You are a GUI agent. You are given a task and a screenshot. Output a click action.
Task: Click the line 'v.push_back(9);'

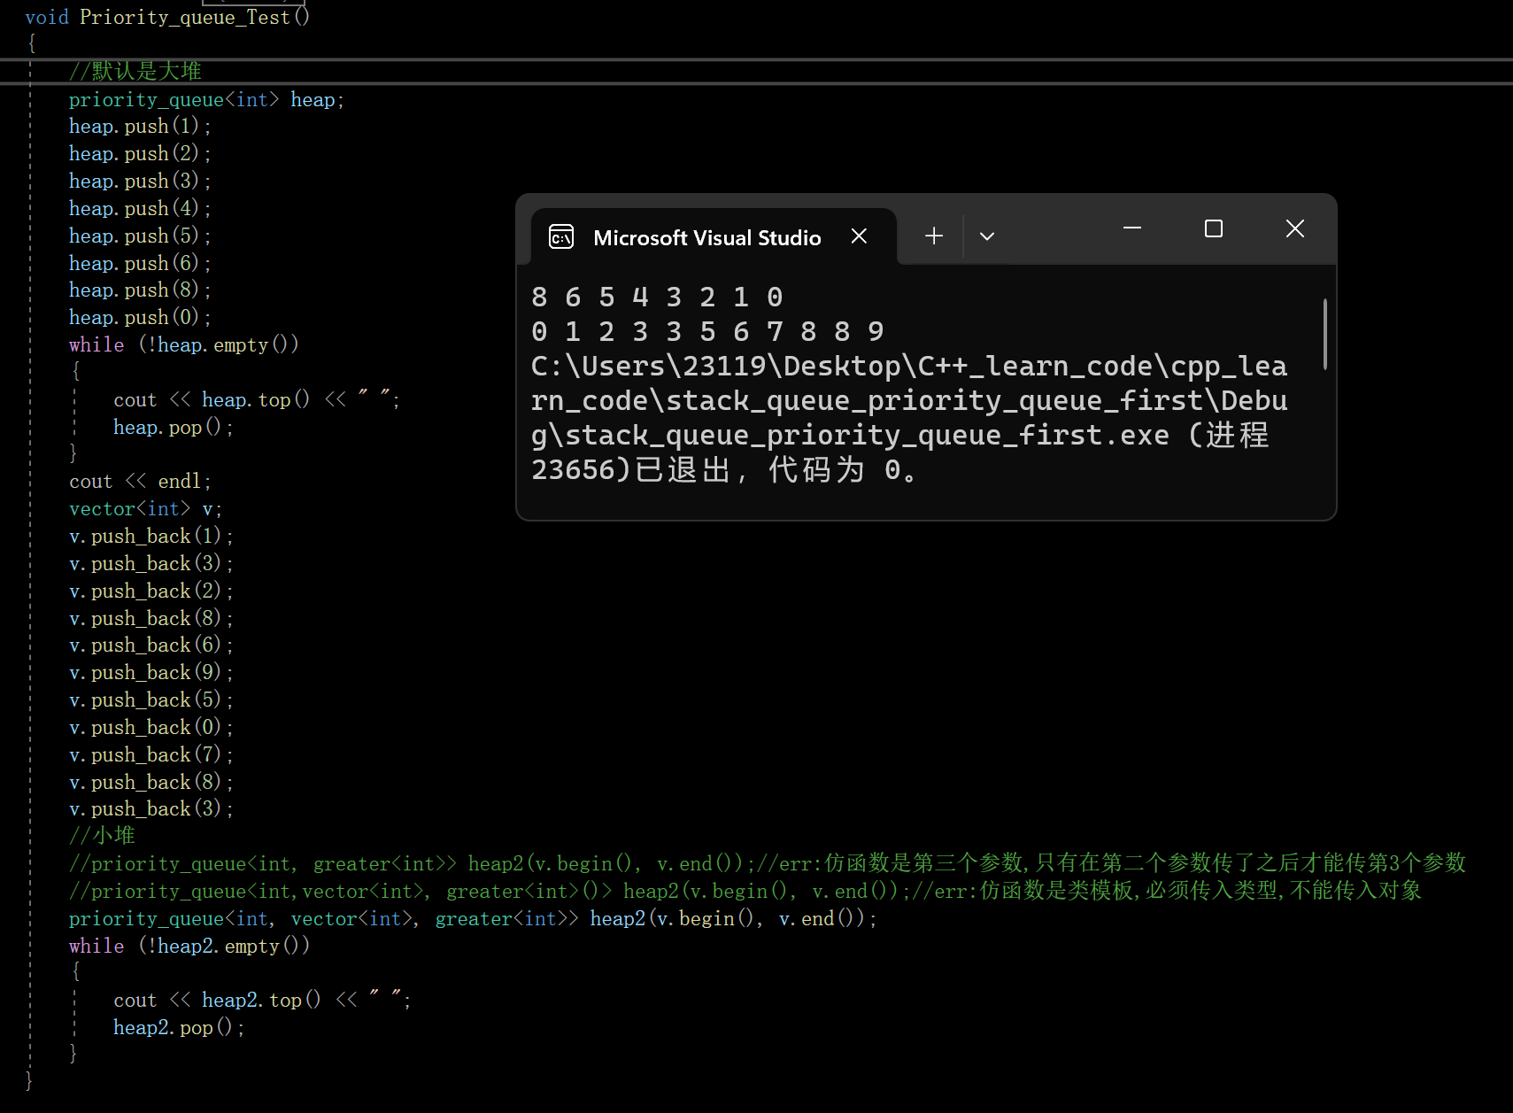point(151,673)
